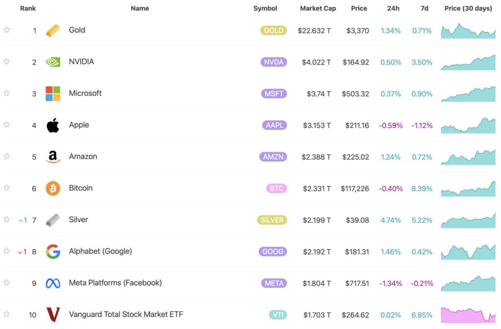
Task: Open Silver's 30-day price chart
Action: tap(468, 220)
